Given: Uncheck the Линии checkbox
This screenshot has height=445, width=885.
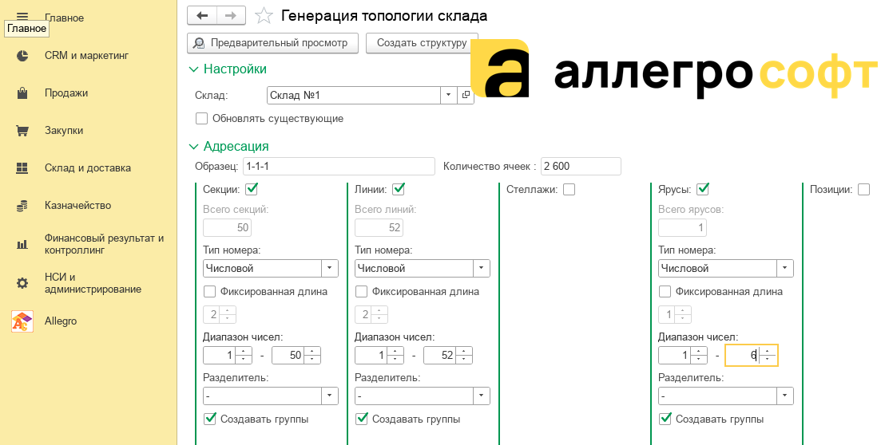Looking at the screenshot, I should pyautogui.click(x=399, y=189).
